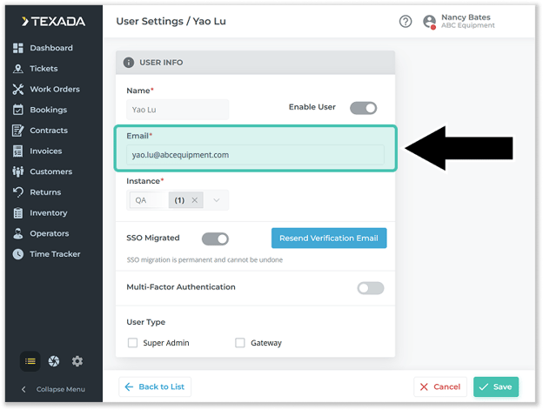
Task: Click the User Info information icon
Action: click(x=129, y=63)
